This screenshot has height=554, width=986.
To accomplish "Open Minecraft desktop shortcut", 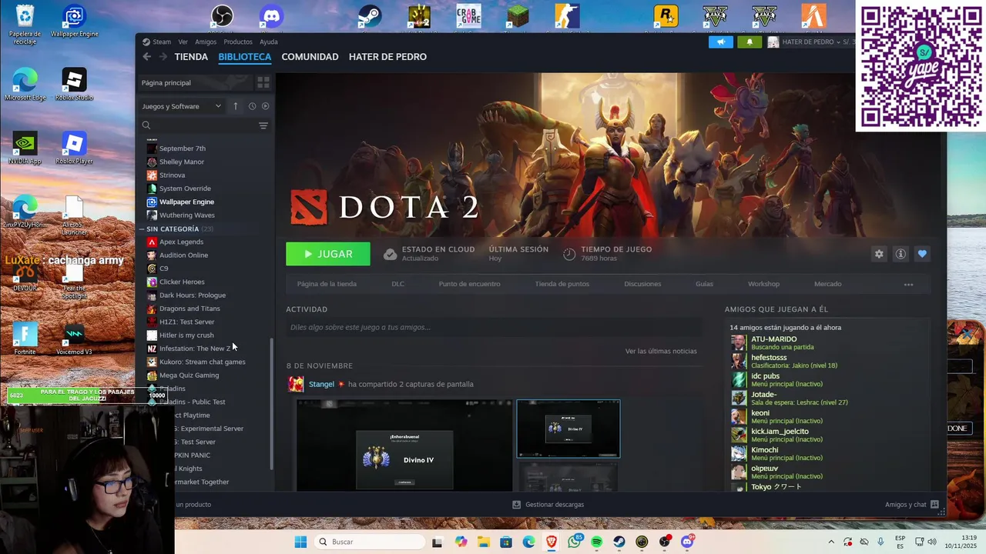I will 518,15.
